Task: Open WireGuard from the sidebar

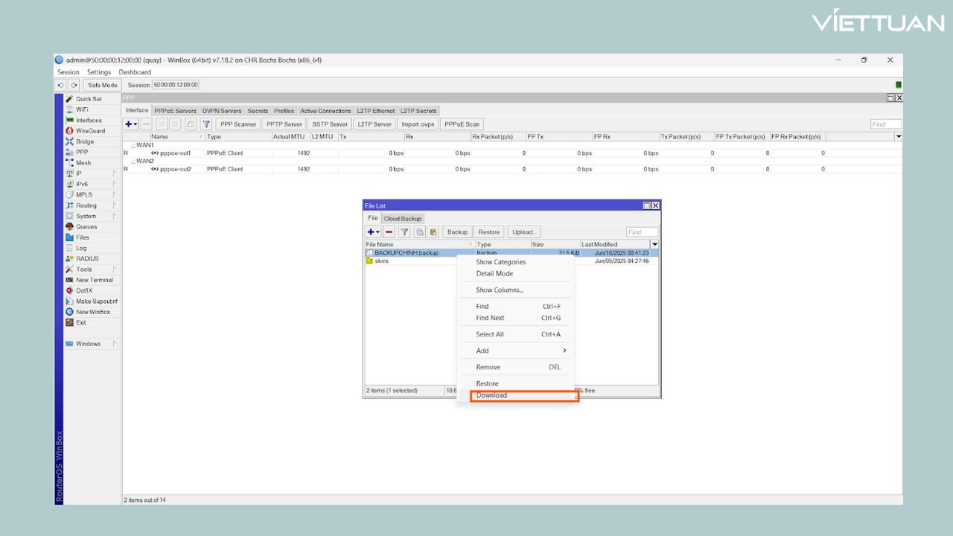Action: (90, 131)
